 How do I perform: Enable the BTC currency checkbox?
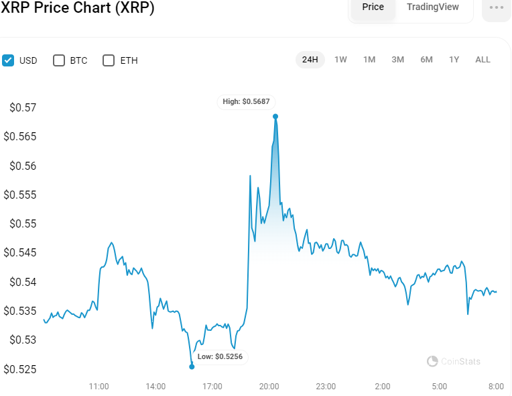pyautogui.click(x=59, y=60)
